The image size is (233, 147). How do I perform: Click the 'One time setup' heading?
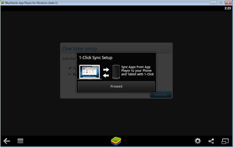[x=80, y=49]
